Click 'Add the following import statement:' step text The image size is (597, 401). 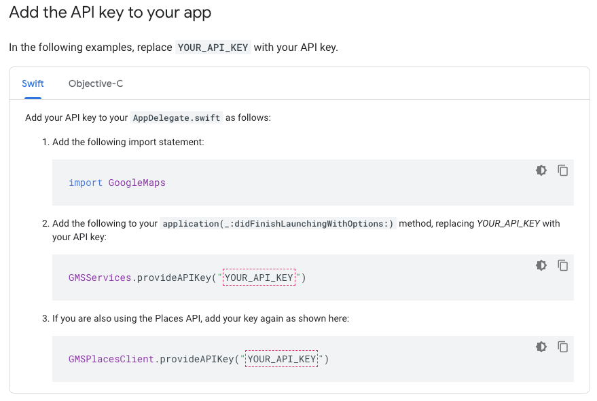click(128, 142)
